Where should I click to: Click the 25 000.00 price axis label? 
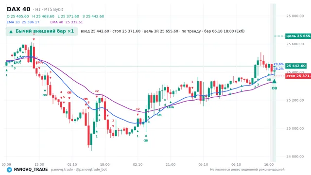pyautogui.click(x=295, y=128)
